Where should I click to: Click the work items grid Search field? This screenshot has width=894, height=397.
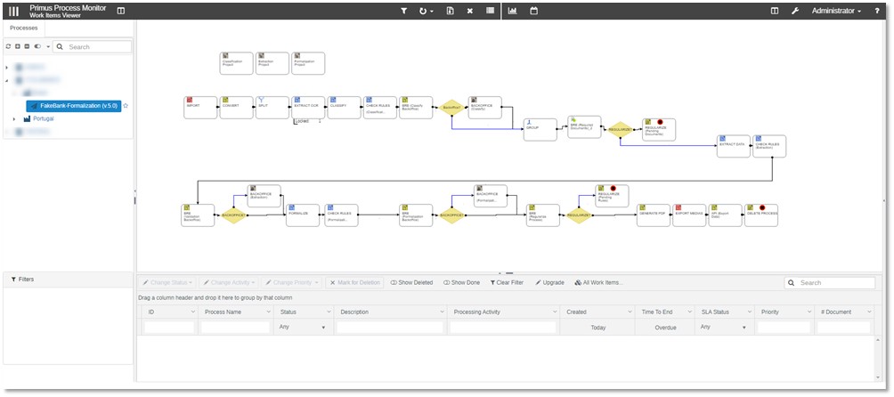(830, 282)
